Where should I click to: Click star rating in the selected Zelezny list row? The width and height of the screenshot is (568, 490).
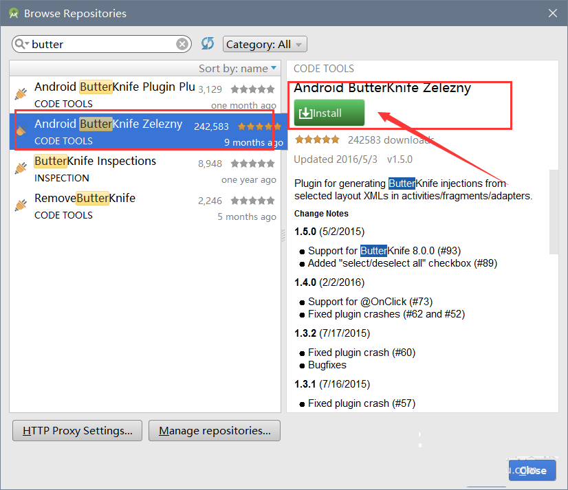point(259,126)
